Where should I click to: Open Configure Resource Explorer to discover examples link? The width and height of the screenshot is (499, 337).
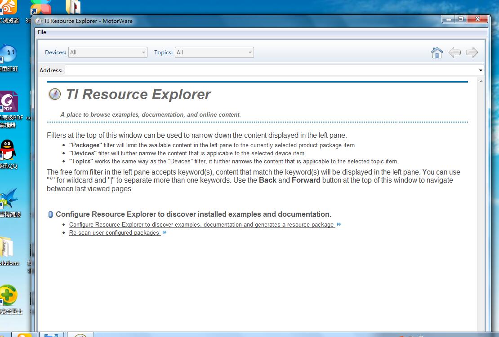click(201, 224)
